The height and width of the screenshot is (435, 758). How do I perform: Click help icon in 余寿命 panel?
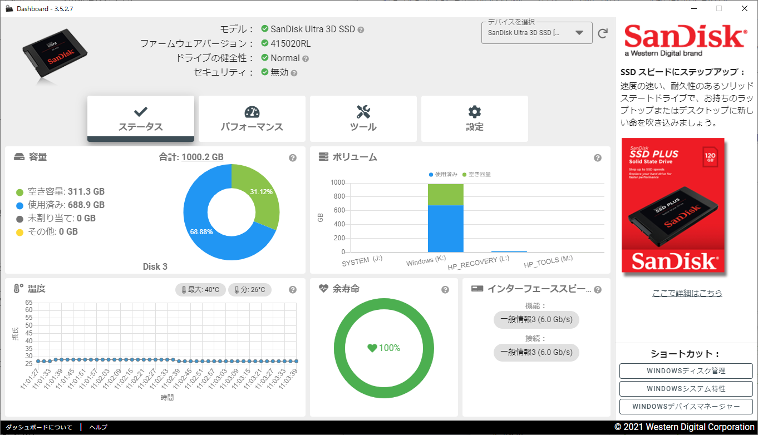(x=445, y=290)
